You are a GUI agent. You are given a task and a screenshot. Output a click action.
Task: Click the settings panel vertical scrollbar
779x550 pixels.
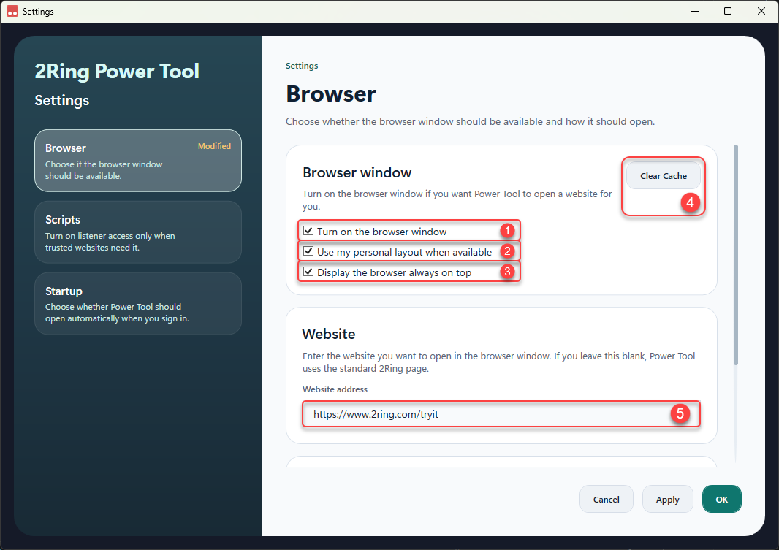coord(736,255)
